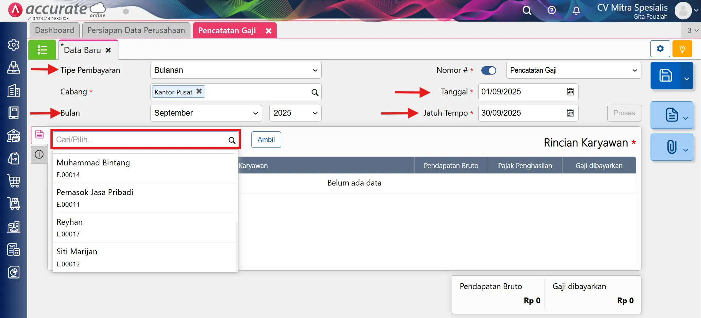
Task: Open the paperclip attachment button
Action: [671, 147]
